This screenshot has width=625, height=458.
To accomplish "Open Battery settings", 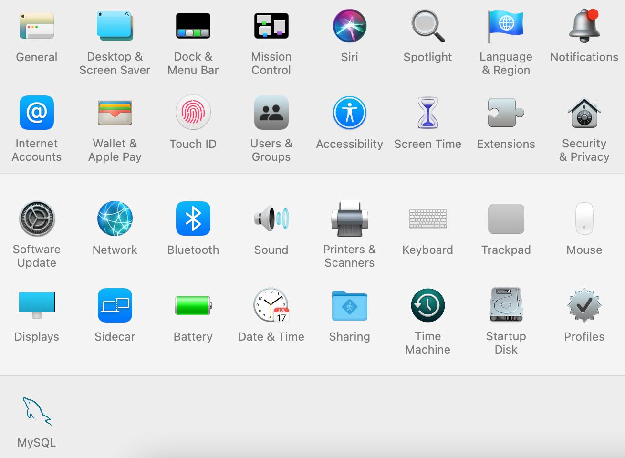I will click(x=193, y=305).
